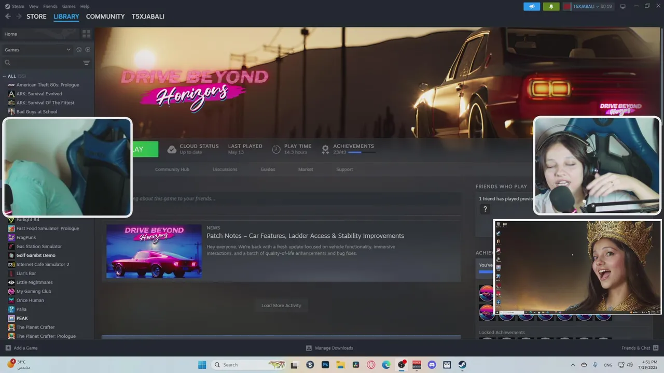Click the library Home button
Screen dimensions: 664x373
point(40,34)
